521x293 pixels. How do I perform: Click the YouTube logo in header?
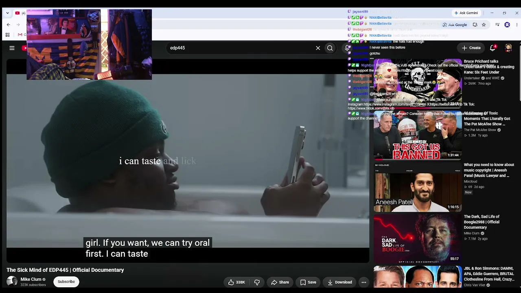24,48
